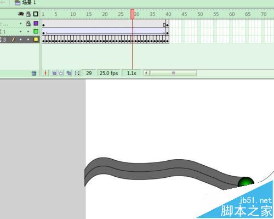The width and height of the screenshot is (274, 219).
Task: Click current frame field showing 29
Action: [89, 73]
